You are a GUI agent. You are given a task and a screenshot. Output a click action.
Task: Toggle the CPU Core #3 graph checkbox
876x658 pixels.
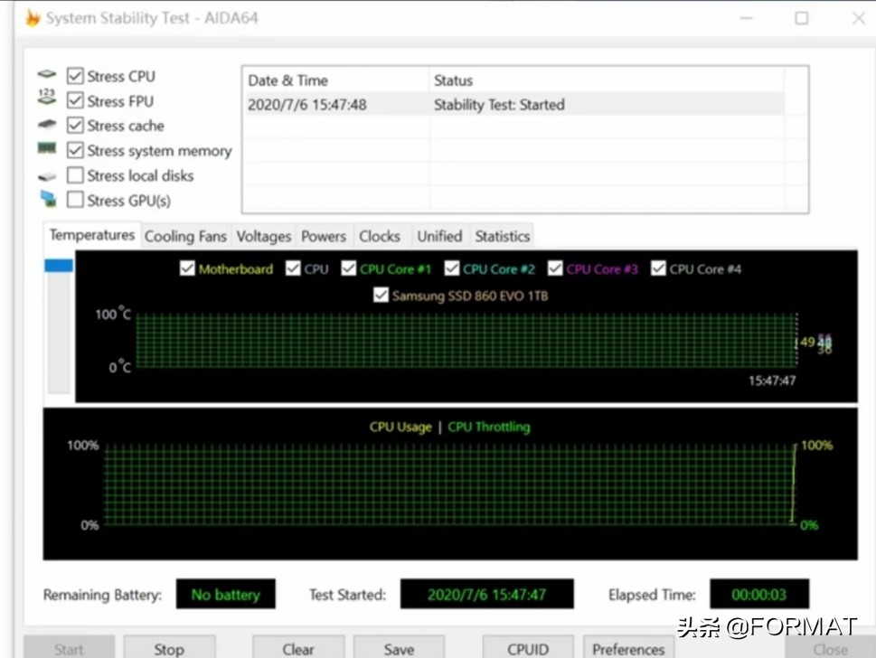click(x=555, y=268)
